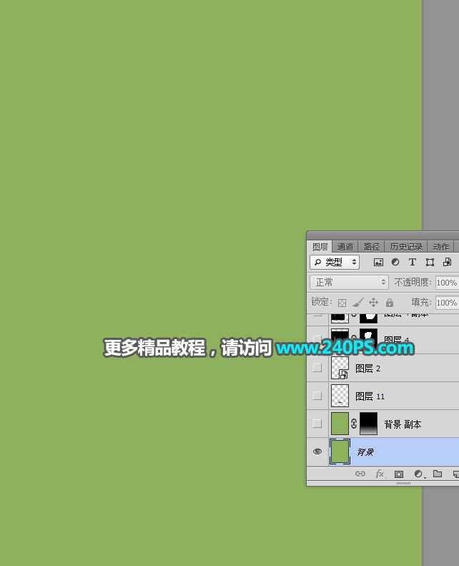The height and width of the screenshot is (566, 459).
Task: Switch to the 通道 tab
Action: (345, 247)
